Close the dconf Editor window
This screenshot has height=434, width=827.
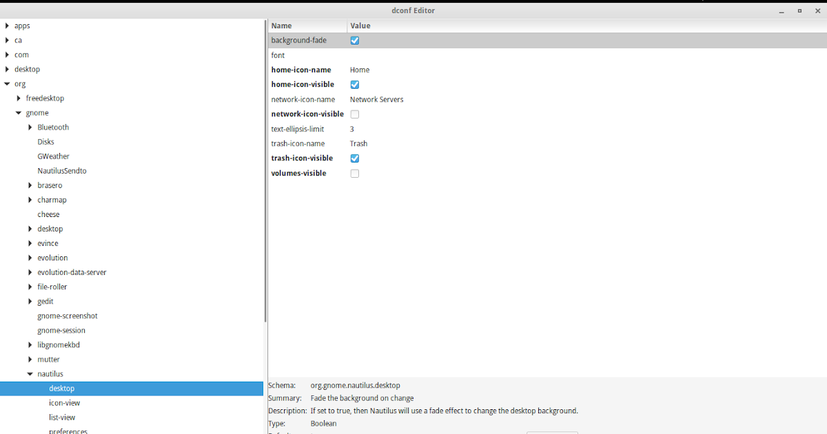click(817, 10)
